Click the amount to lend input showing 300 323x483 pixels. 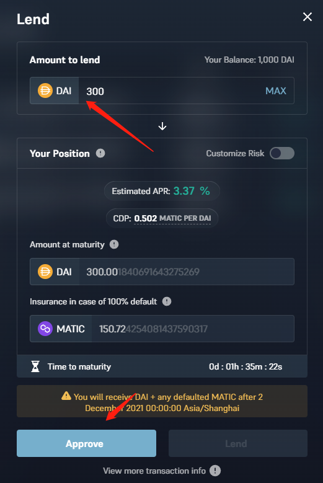171,91
